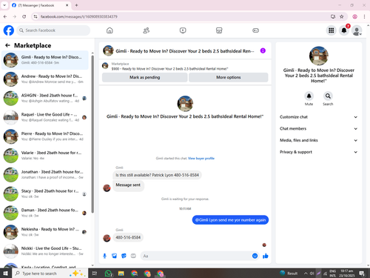
Task: Open the ASHGIN 3bed 2bath conversation
Action: pos(45,98)
